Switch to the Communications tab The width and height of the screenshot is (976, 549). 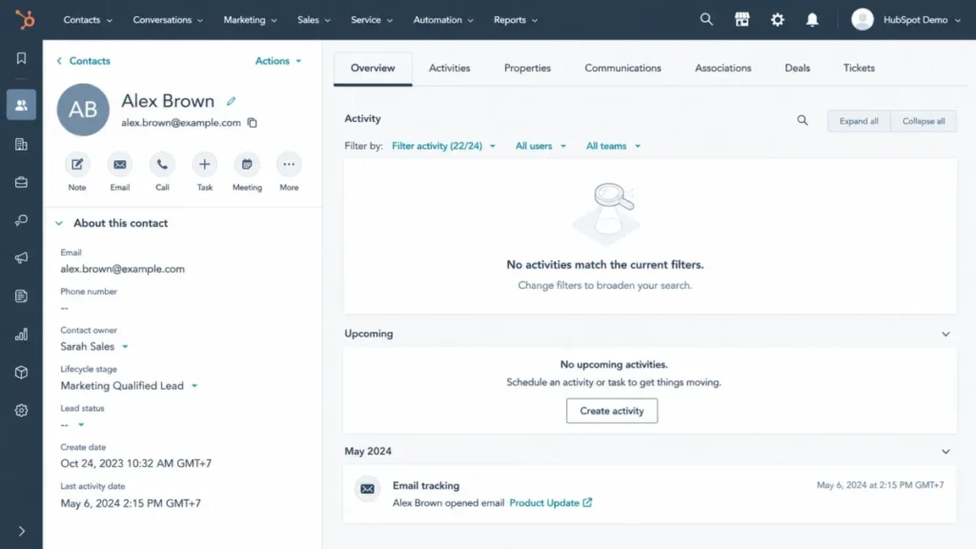[622, 68]
